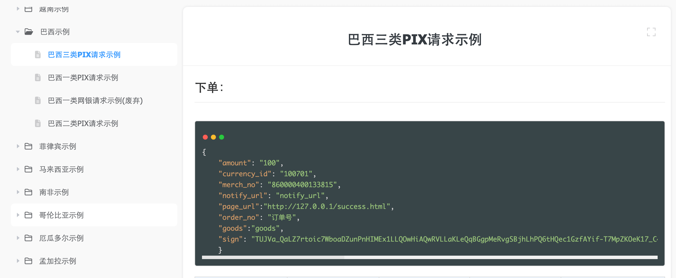Select the 马来西亚示例 folder label

click(x=61, y=169)
